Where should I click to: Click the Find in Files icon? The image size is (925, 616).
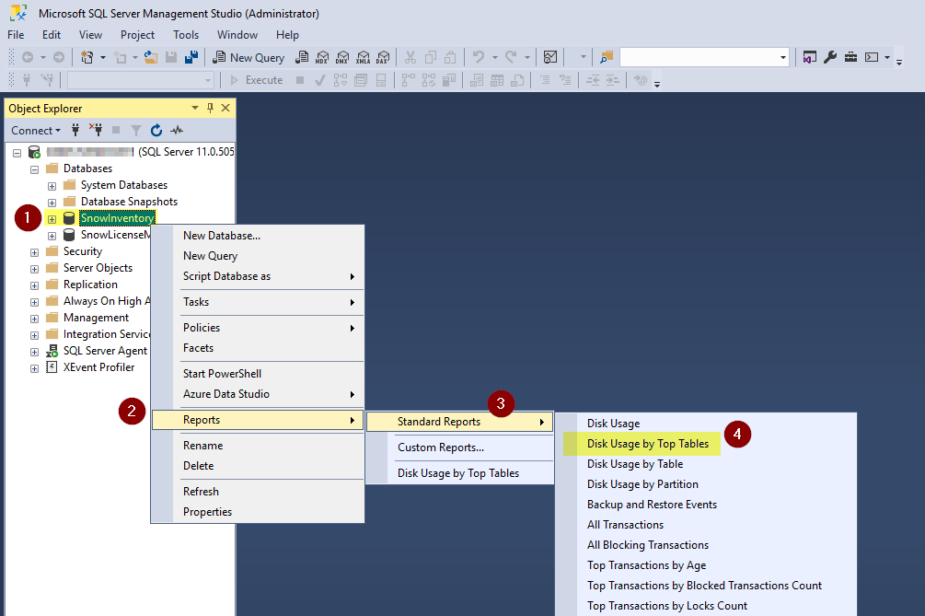pyautogui.click(x=607, y=57)
